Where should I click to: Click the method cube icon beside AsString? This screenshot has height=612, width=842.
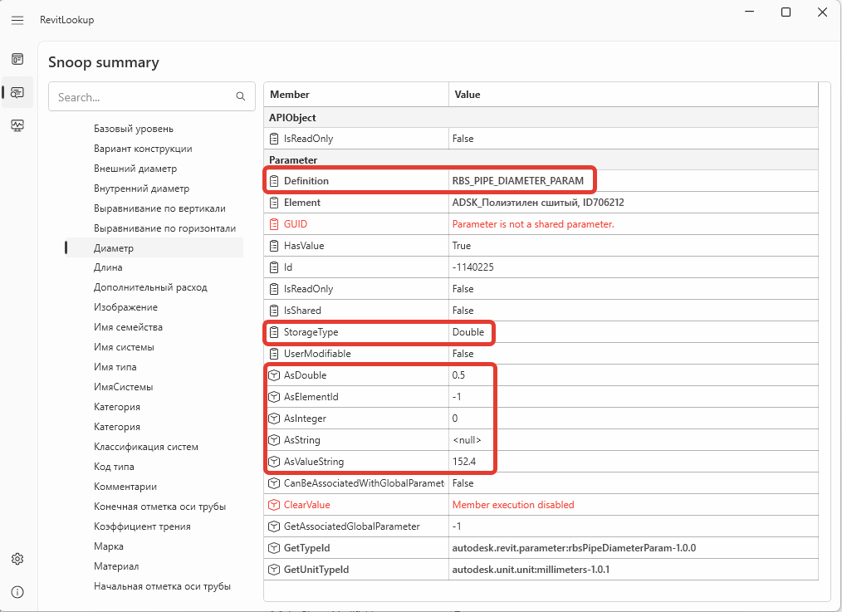tap(274, 439)
